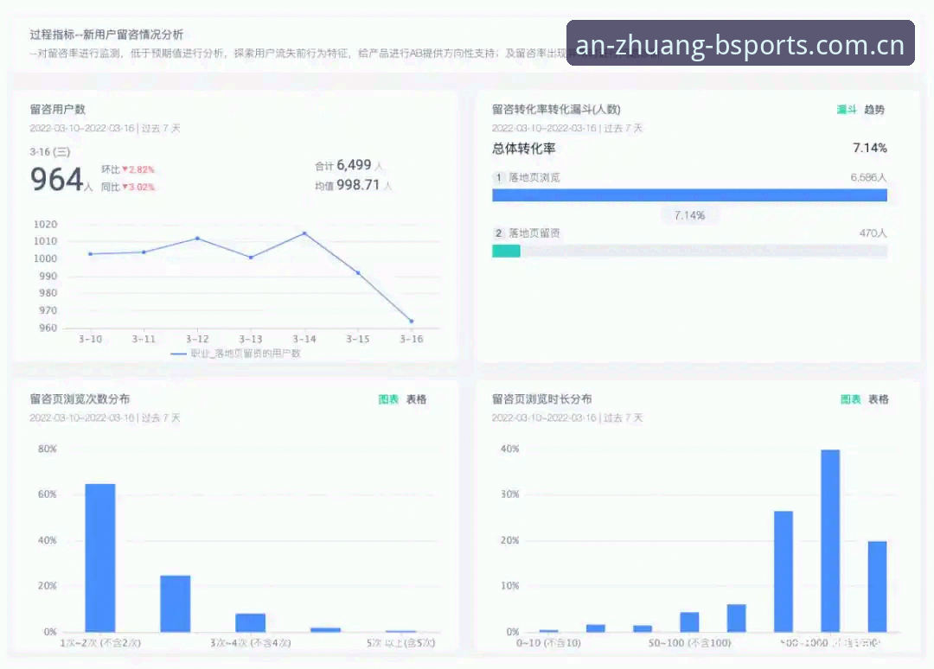Click the 470人 funnel count
The width and height of the screenshot is (934, 669).
(873, 233)
